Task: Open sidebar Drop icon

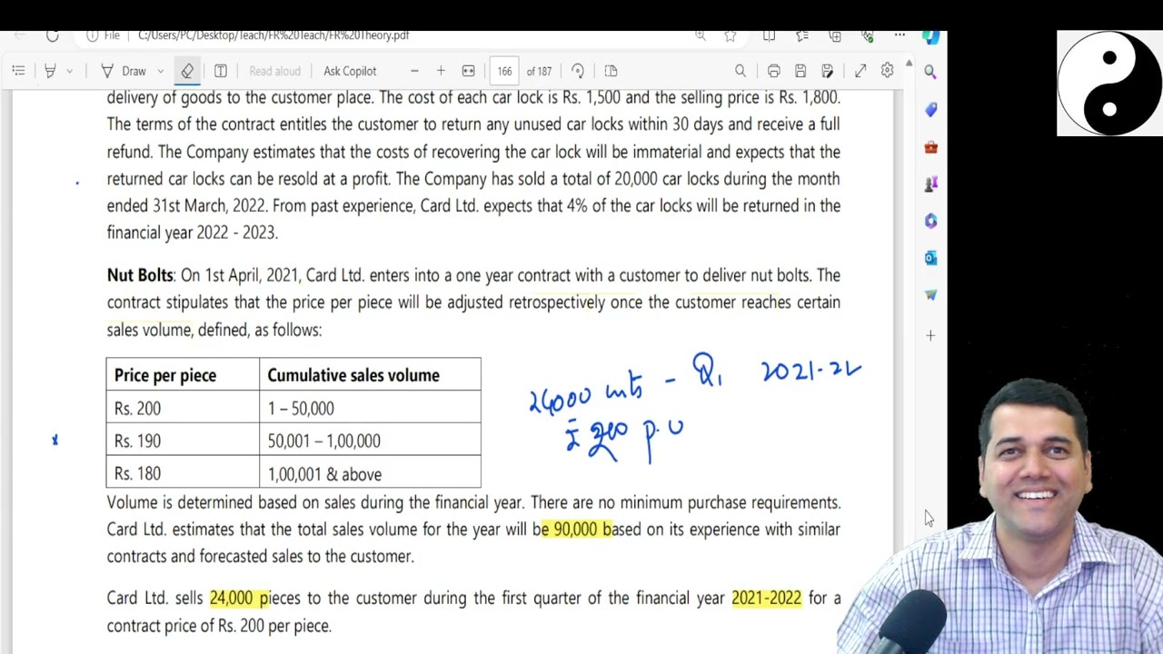Action: (930, 294)
